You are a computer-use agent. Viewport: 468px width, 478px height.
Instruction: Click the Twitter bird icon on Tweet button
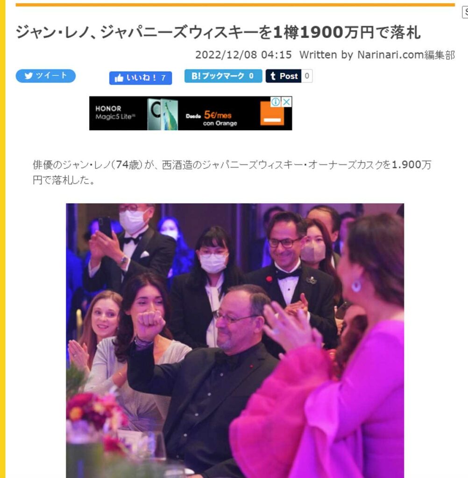tap(28, 76)
